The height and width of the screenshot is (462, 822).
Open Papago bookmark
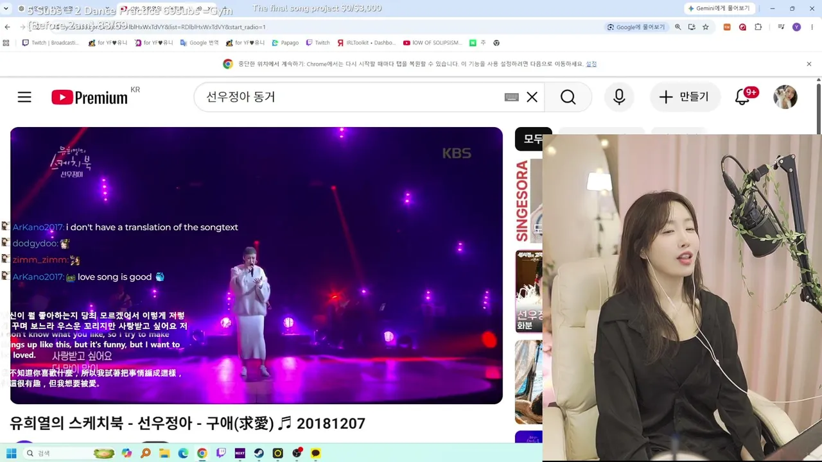point(285,43)
